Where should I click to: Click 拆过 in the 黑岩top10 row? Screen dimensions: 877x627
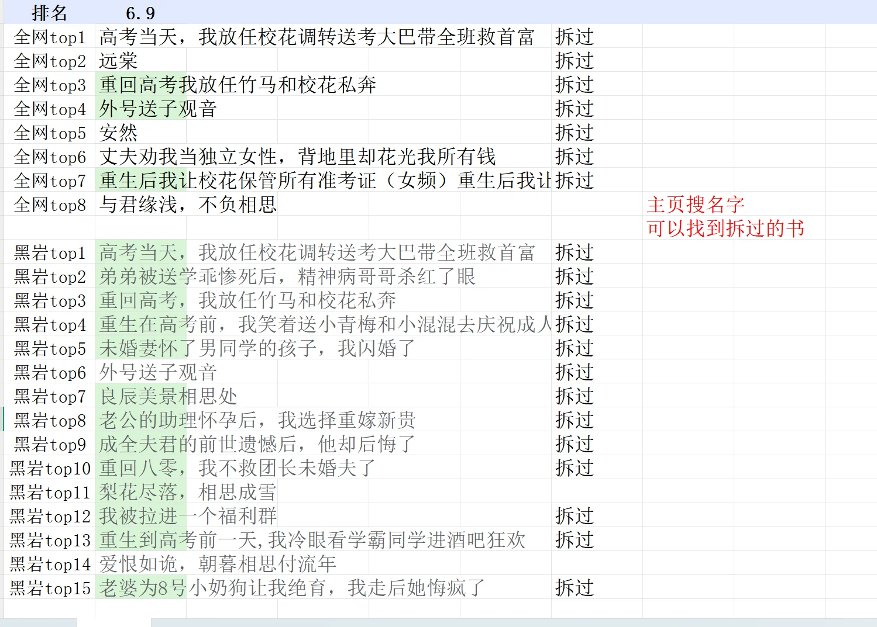(575, 468)
